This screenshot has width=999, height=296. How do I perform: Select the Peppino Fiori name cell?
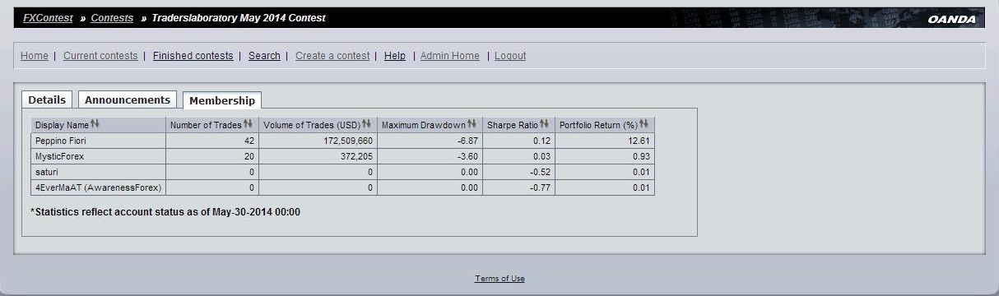[x=99, y=141]
